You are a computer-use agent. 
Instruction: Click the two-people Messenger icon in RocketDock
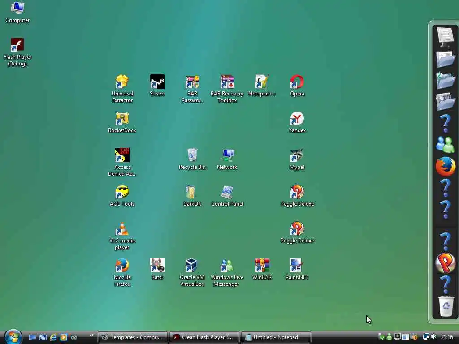point(445,145)
